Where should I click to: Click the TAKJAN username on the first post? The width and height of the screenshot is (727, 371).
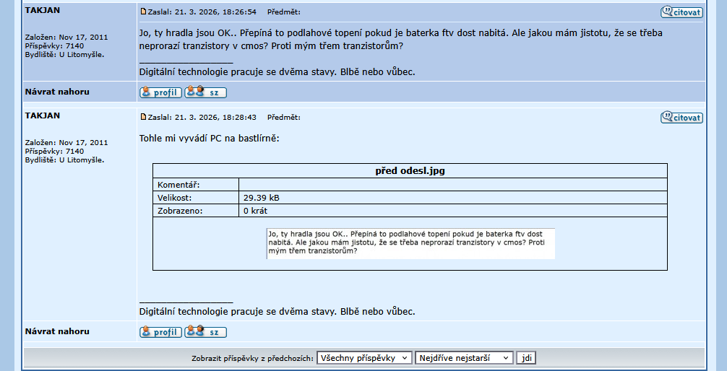point(43,10)
